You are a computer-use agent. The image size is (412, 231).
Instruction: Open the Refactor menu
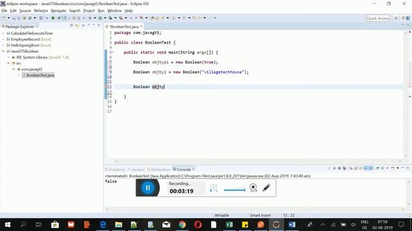(41, 11)
